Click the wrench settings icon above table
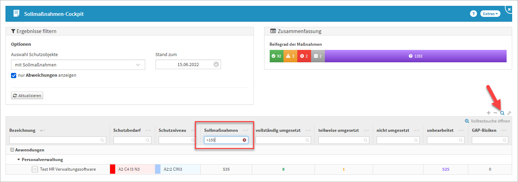Image resolution: width=518 pixels, height=182 pixels. point(509,113)
